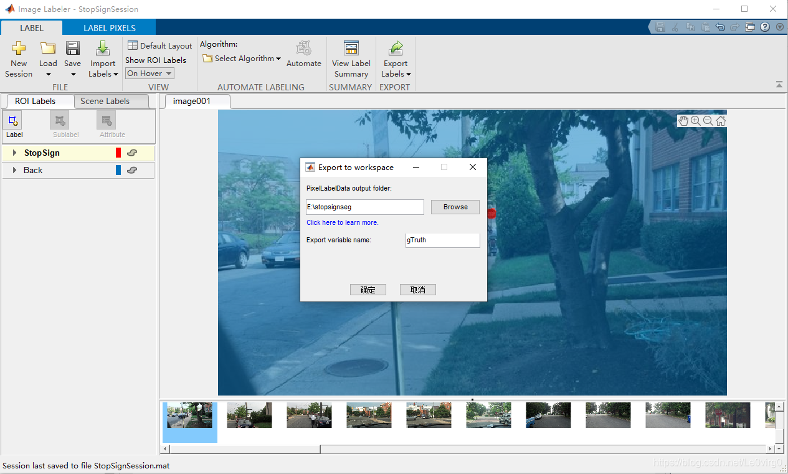Click the Save disk icon in ribbon
788x474 pixels.
pos(73,49)
